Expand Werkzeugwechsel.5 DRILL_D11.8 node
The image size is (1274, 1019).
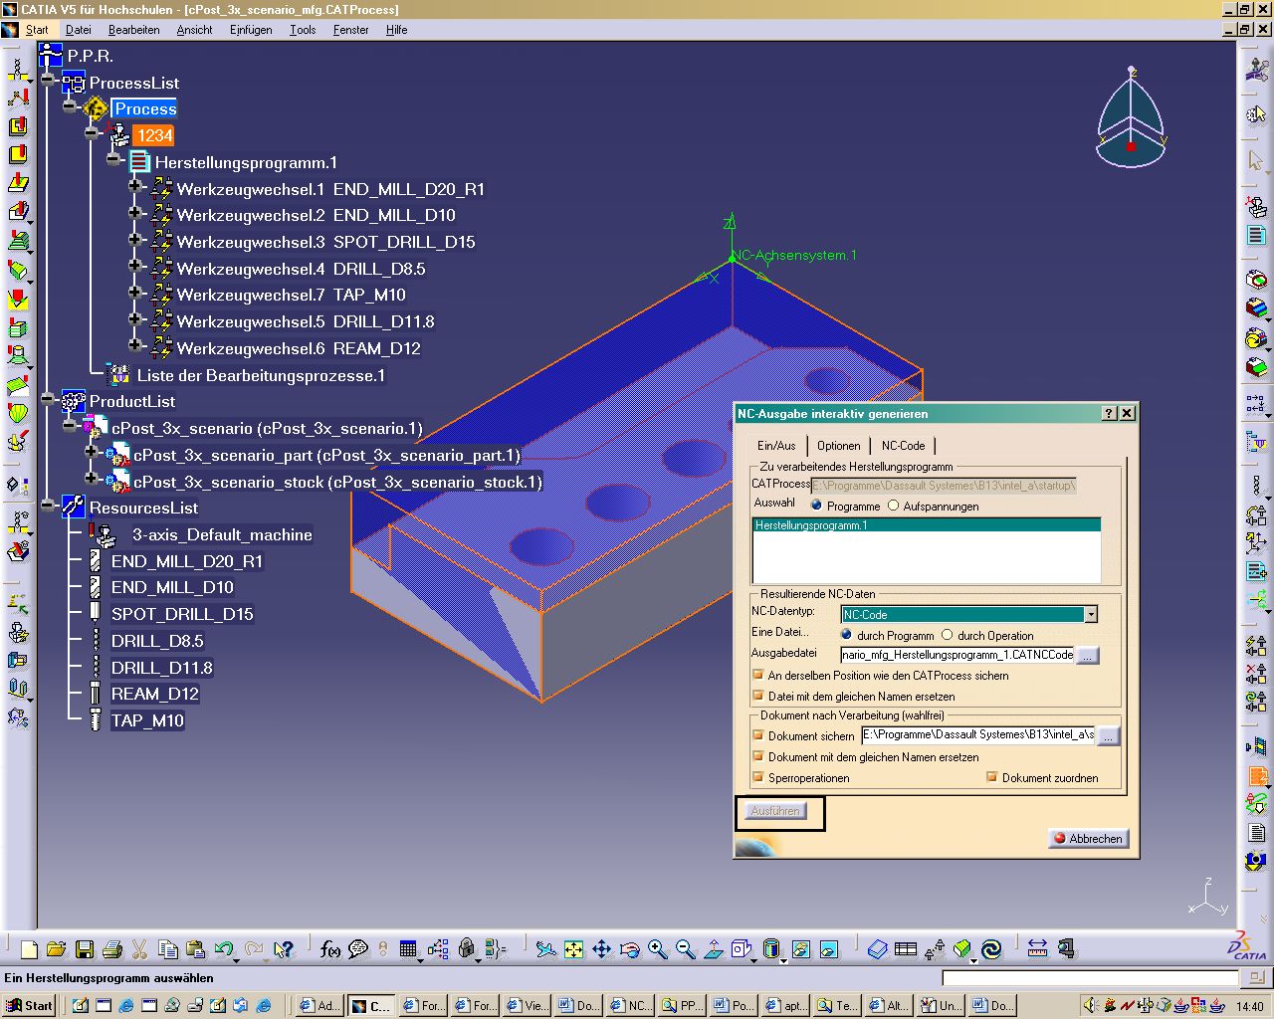[x=135, y=319]
